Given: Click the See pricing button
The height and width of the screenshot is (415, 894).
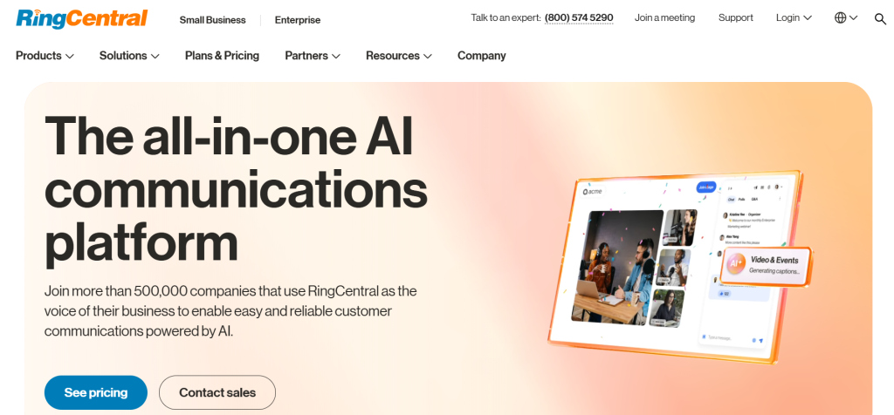Looking at the screenshot, I should click(96, 393).
